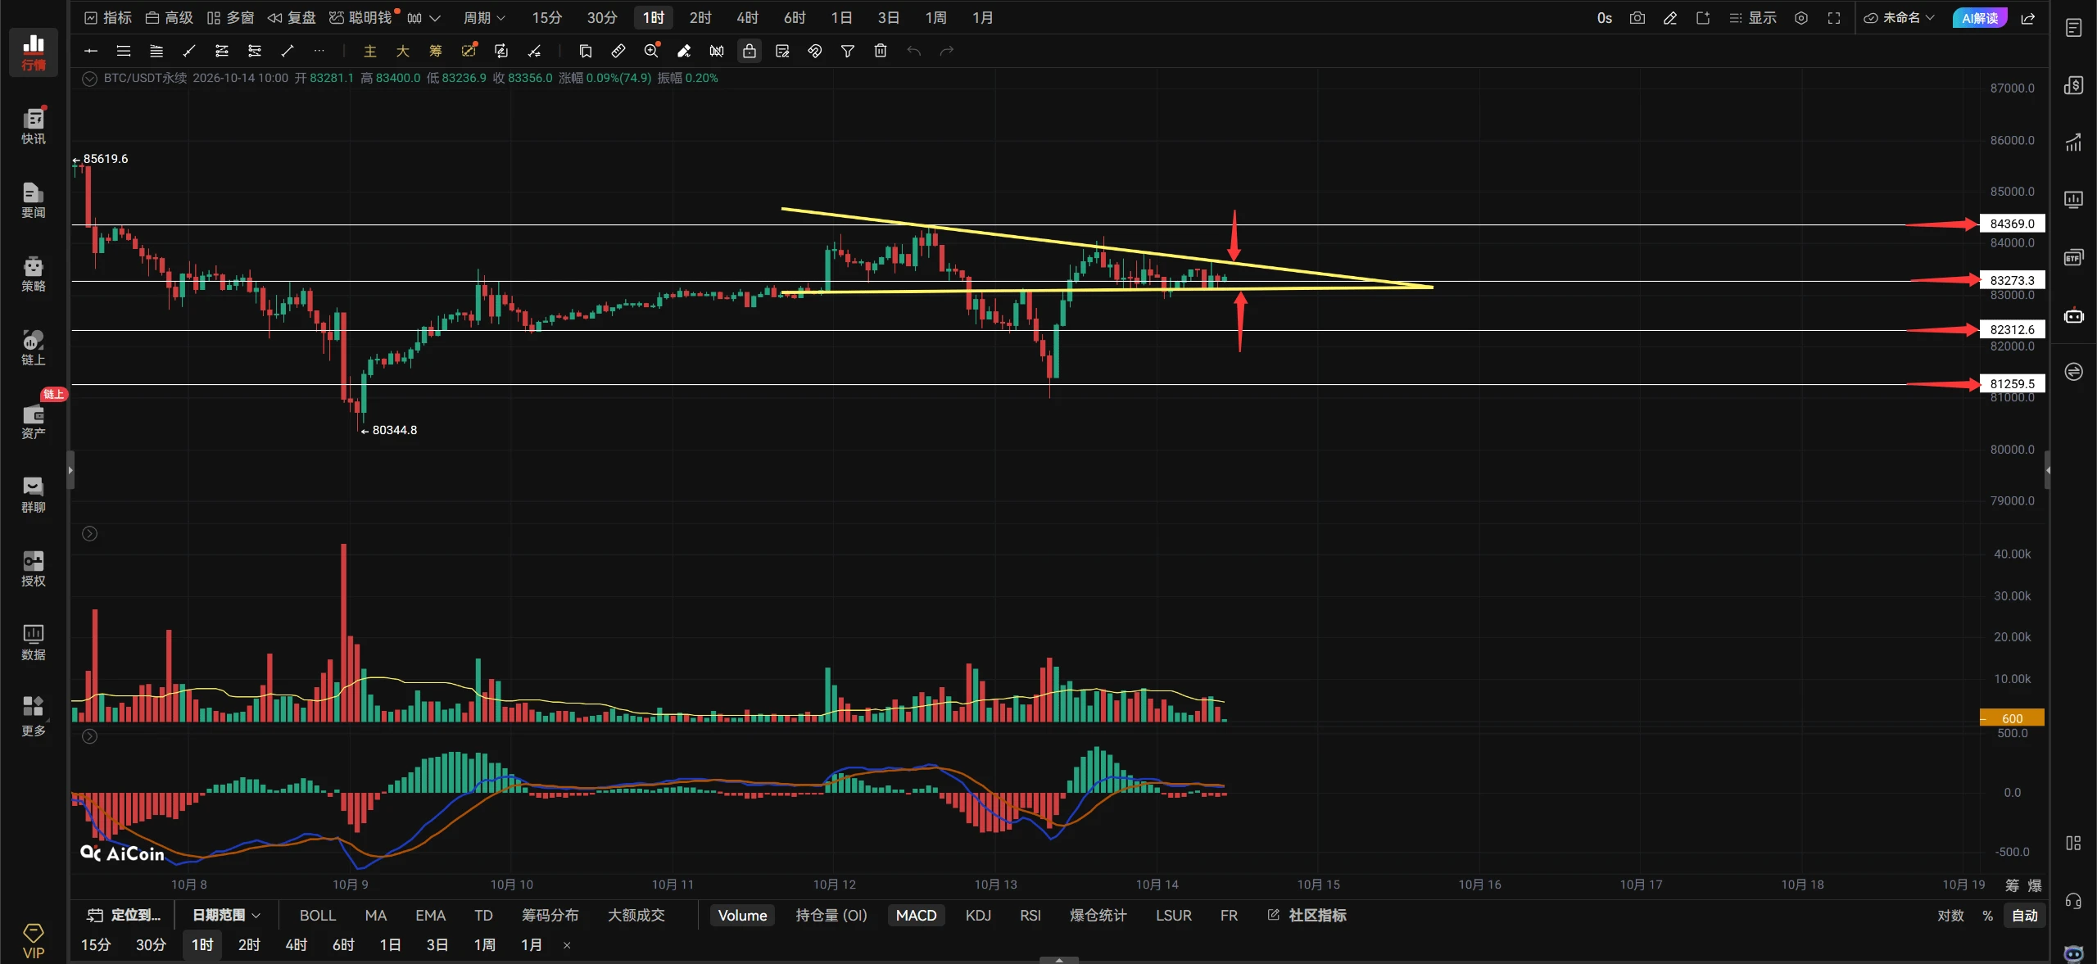Collapse the volume panel circle arrow
The width and height of the screenshot is (2097, 964).
[x=90, y=534]
